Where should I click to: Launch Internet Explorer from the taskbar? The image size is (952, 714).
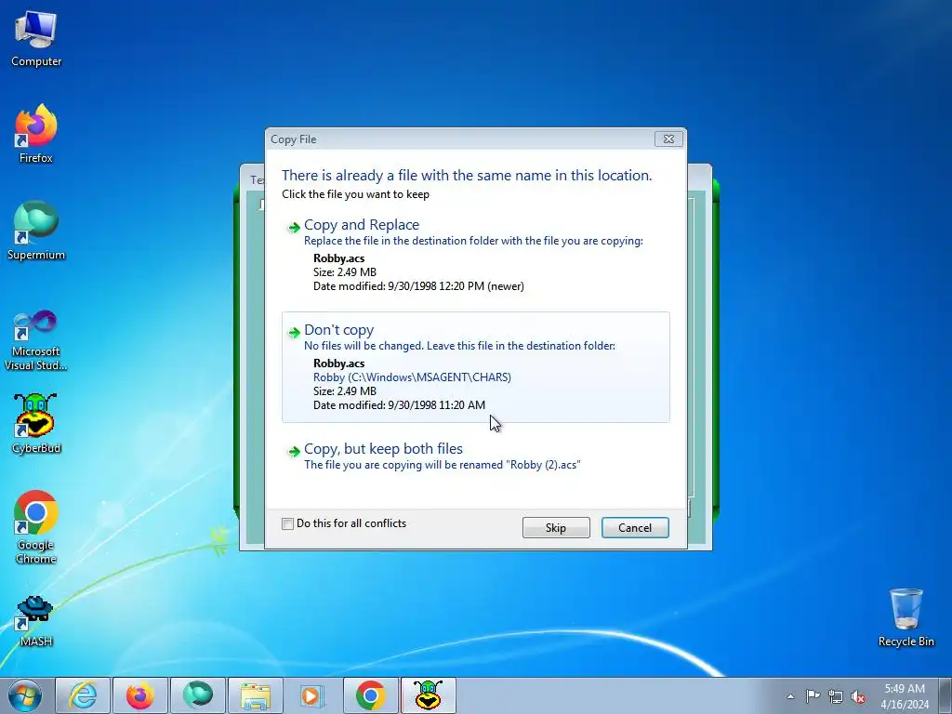click(x=83, y=695)
